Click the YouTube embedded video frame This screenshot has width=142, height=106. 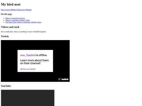28,98
